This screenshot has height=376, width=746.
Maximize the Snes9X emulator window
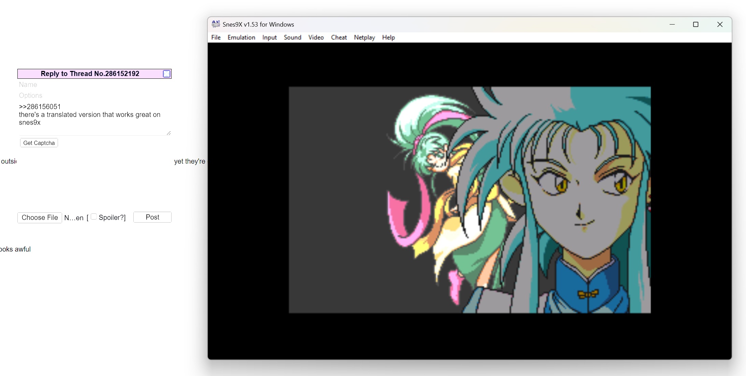tap(696, 24)
